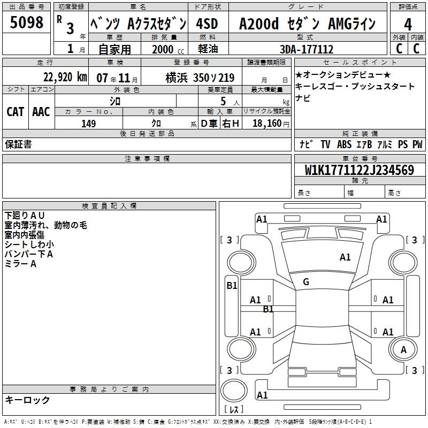The image size is (428, 428).
Task: Select vehicle history 自家用
Action: [x=114, y=49]
